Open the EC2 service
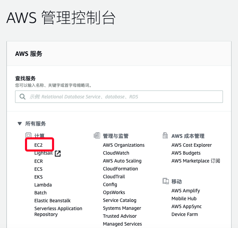Screen dimensions: 238x228 point(38,145)
